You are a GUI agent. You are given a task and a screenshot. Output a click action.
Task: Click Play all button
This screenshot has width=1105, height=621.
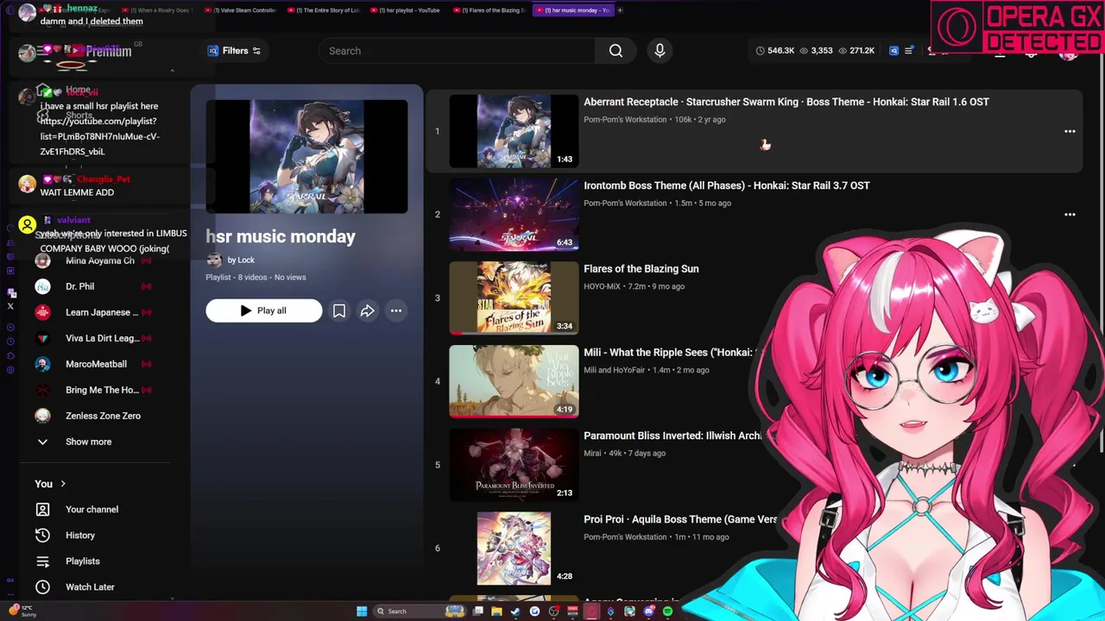coord(264,310)
